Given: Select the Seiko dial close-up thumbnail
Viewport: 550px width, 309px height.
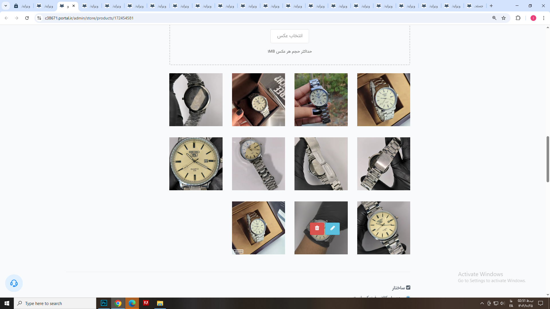Looking at the screenshot, I should click(x=196, y=164).
